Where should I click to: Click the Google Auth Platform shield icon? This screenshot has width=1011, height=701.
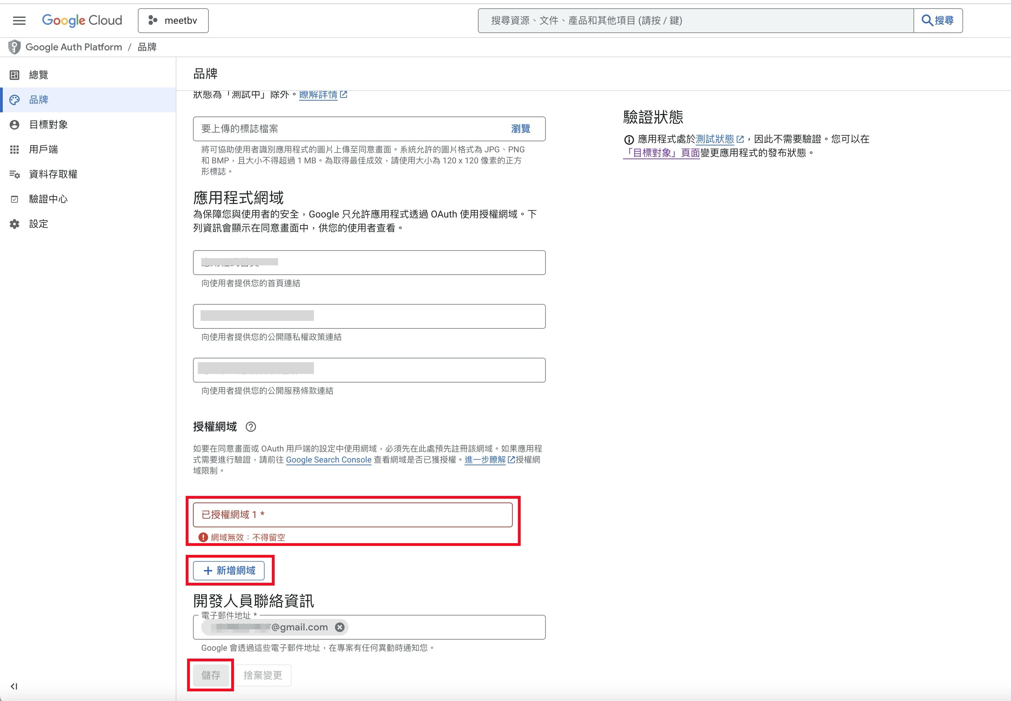pyautogui.click(x=14, y=47)
